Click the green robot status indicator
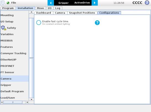Viewport: 151px width, 112px height. (x=8, y=3)
